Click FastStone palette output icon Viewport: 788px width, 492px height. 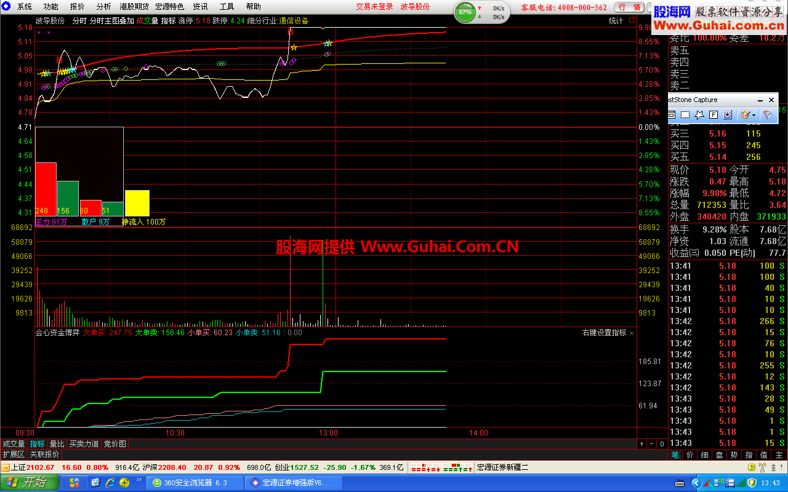[x=745, y=114]
